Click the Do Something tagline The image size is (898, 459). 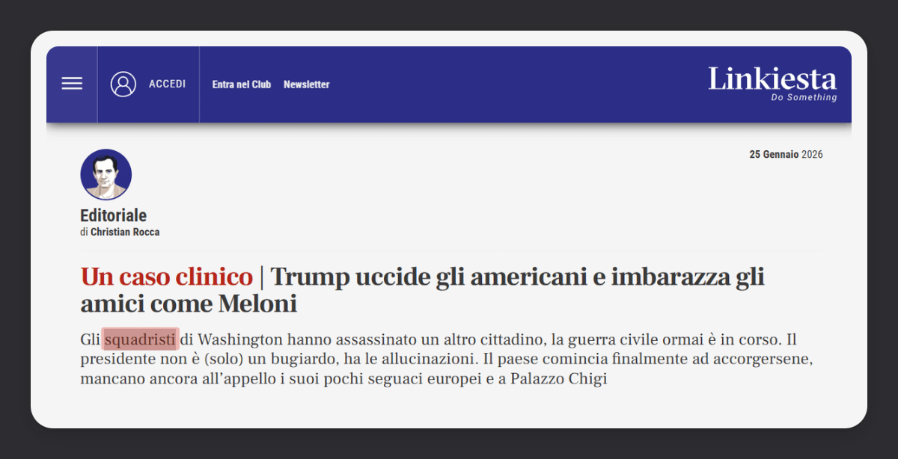tap(804, 98)
